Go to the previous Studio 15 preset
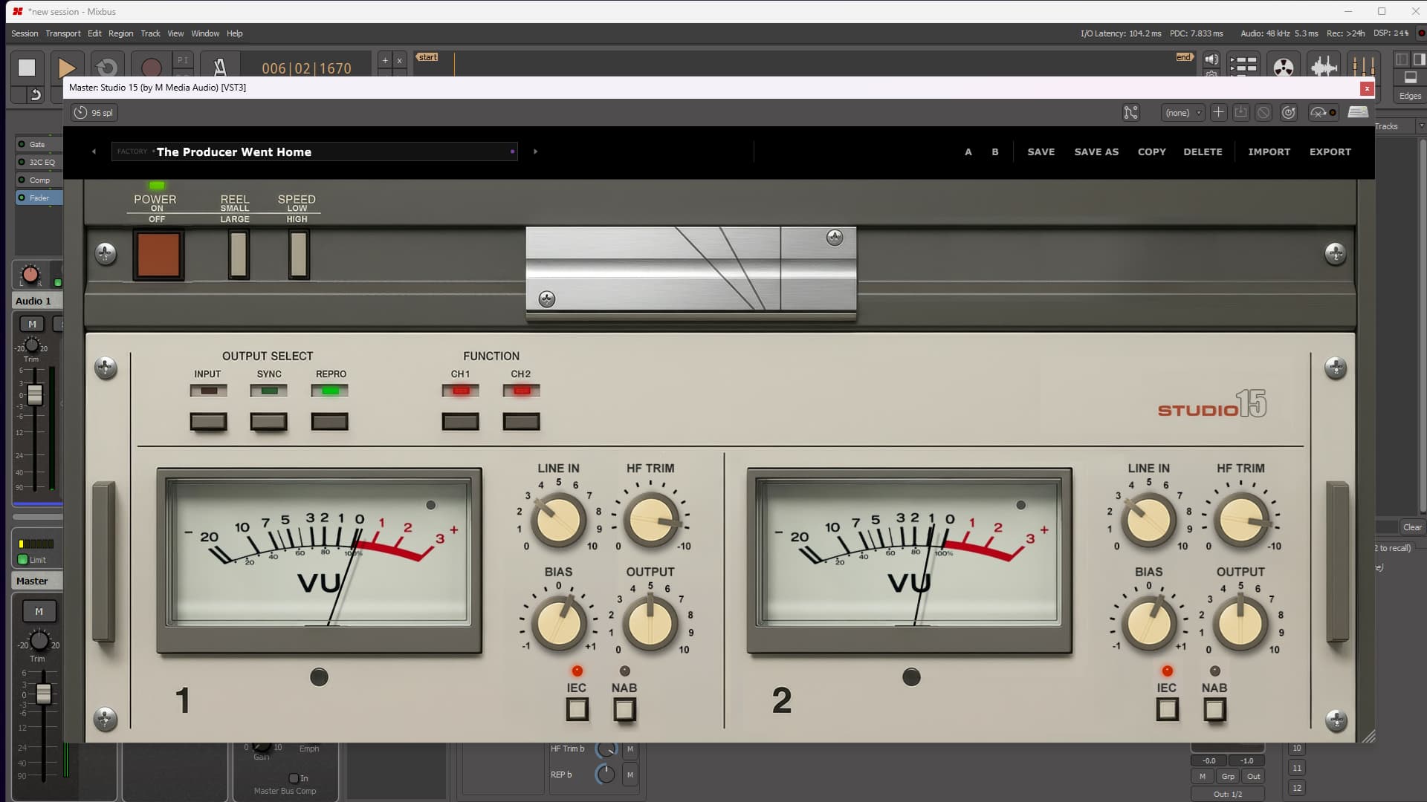This screenshot has height=802, width=1427. coord(94,151)
